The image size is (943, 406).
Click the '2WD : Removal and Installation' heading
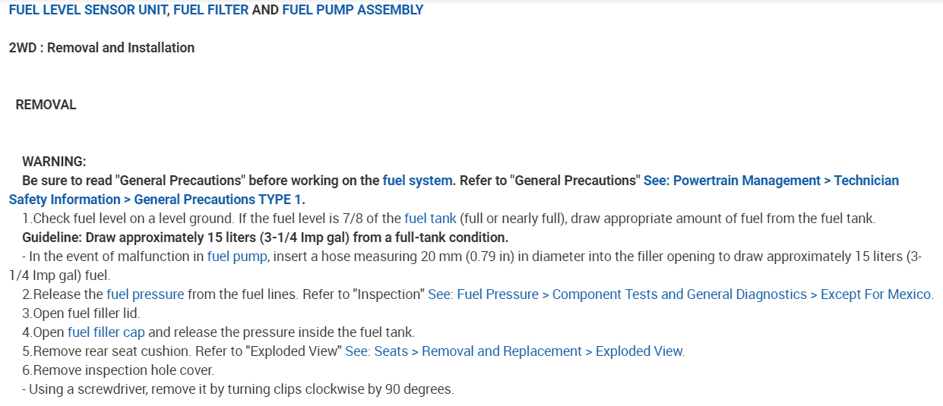click(102, 48)
